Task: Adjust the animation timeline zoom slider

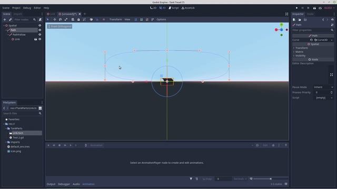Action: click(x=271, y=178)
